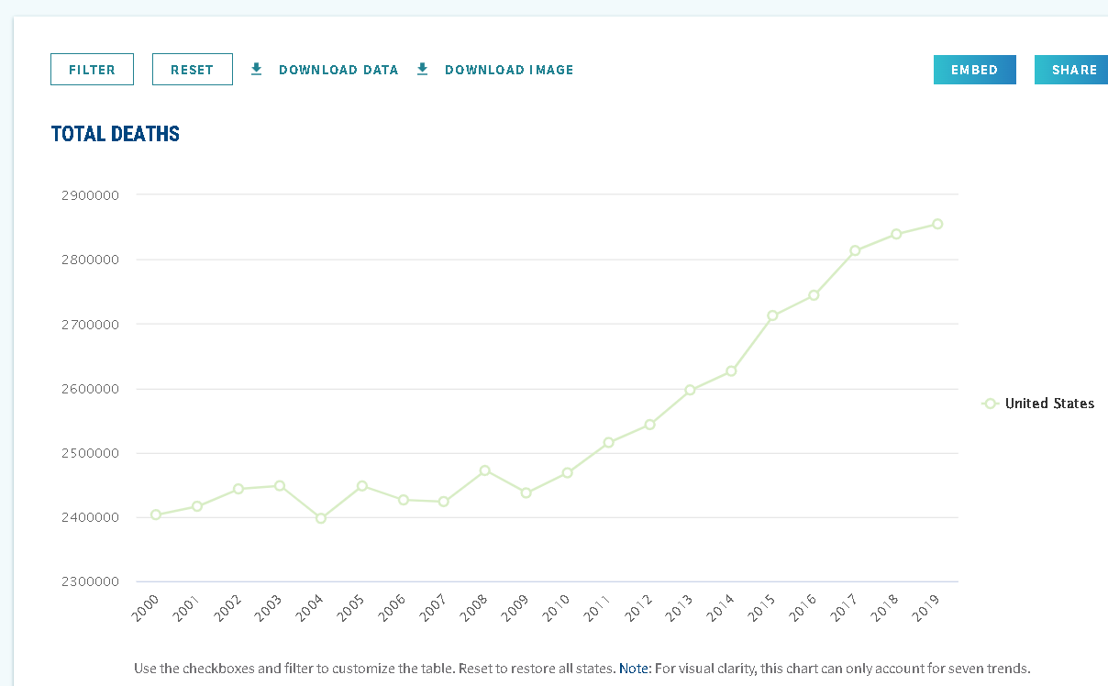Viewport: 1108px width, 686px height.
Task: Click the Share button
Action: tap(1074, 70)
